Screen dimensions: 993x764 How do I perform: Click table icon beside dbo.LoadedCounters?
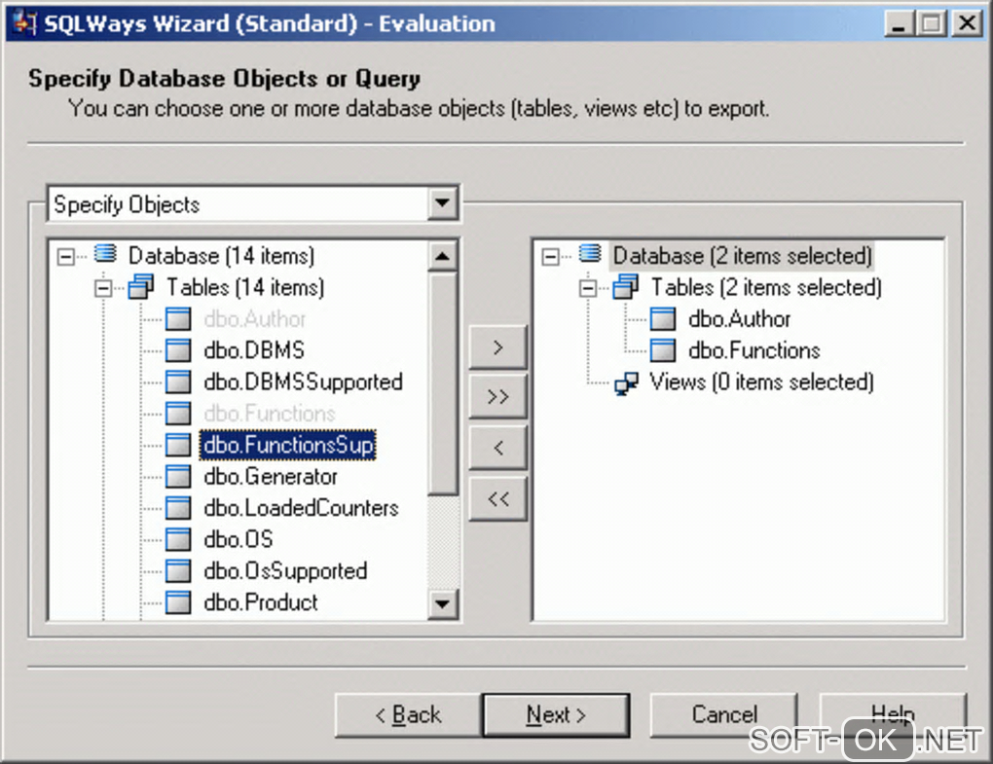click(x=178, y=508)
